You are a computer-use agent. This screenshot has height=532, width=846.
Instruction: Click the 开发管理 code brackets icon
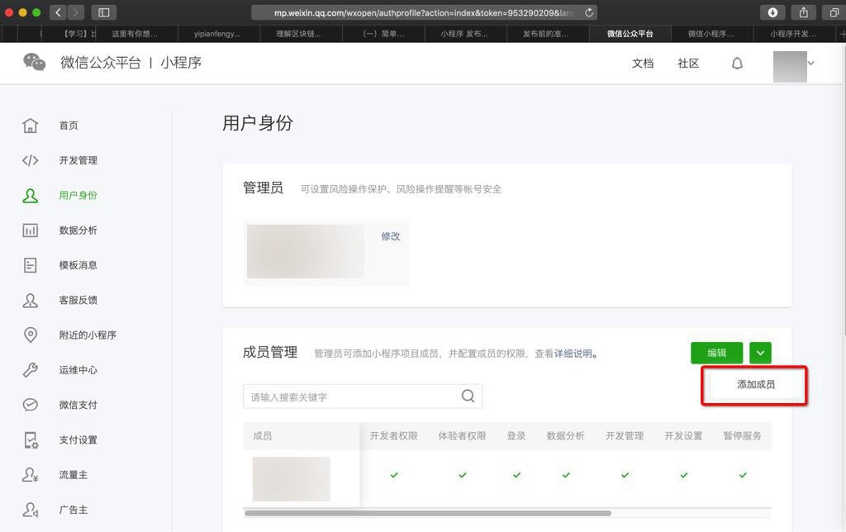point(31,160)
